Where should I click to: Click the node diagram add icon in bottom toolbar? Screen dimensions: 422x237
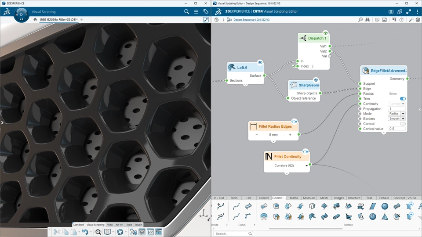134,232
